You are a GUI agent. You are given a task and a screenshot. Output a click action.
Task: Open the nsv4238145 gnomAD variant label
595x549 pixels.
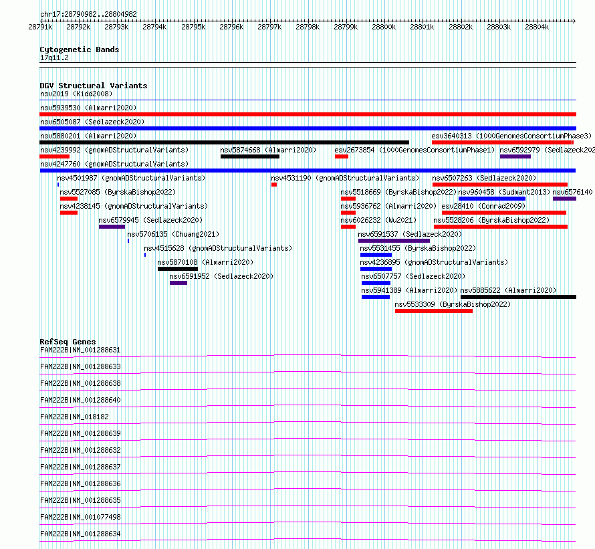tap(134, 206)
